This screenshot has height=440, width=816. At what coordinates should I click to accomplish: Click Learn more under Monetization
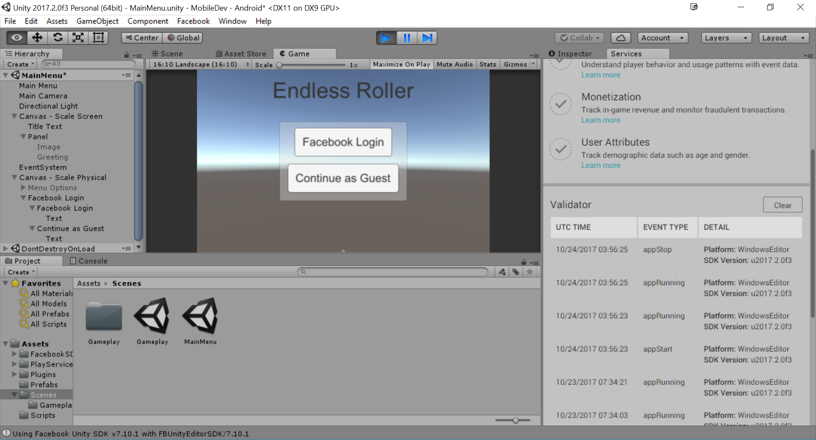point(601,120)
